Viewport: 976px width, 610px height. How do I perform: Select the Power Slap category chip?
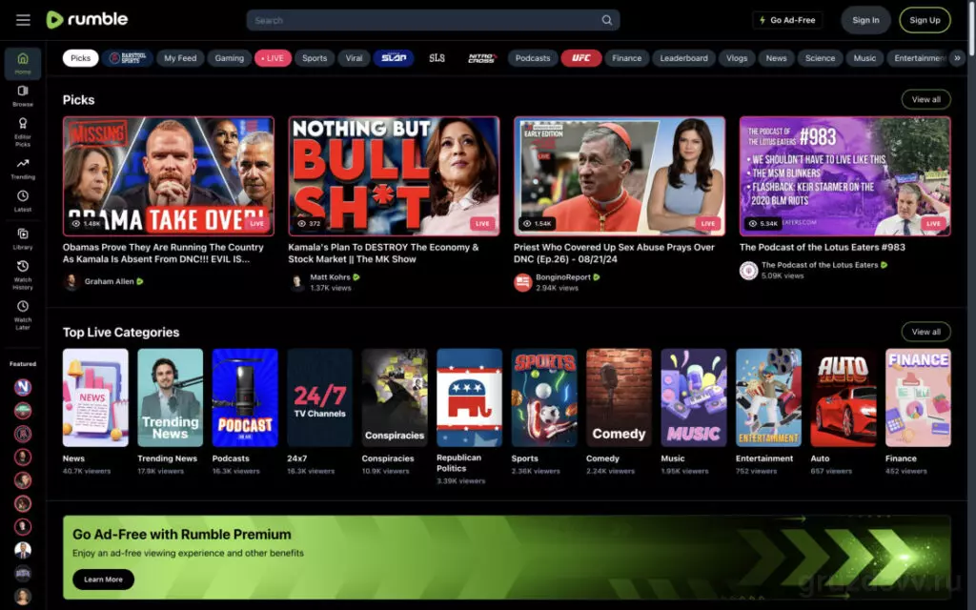click(x=394, y=58)
